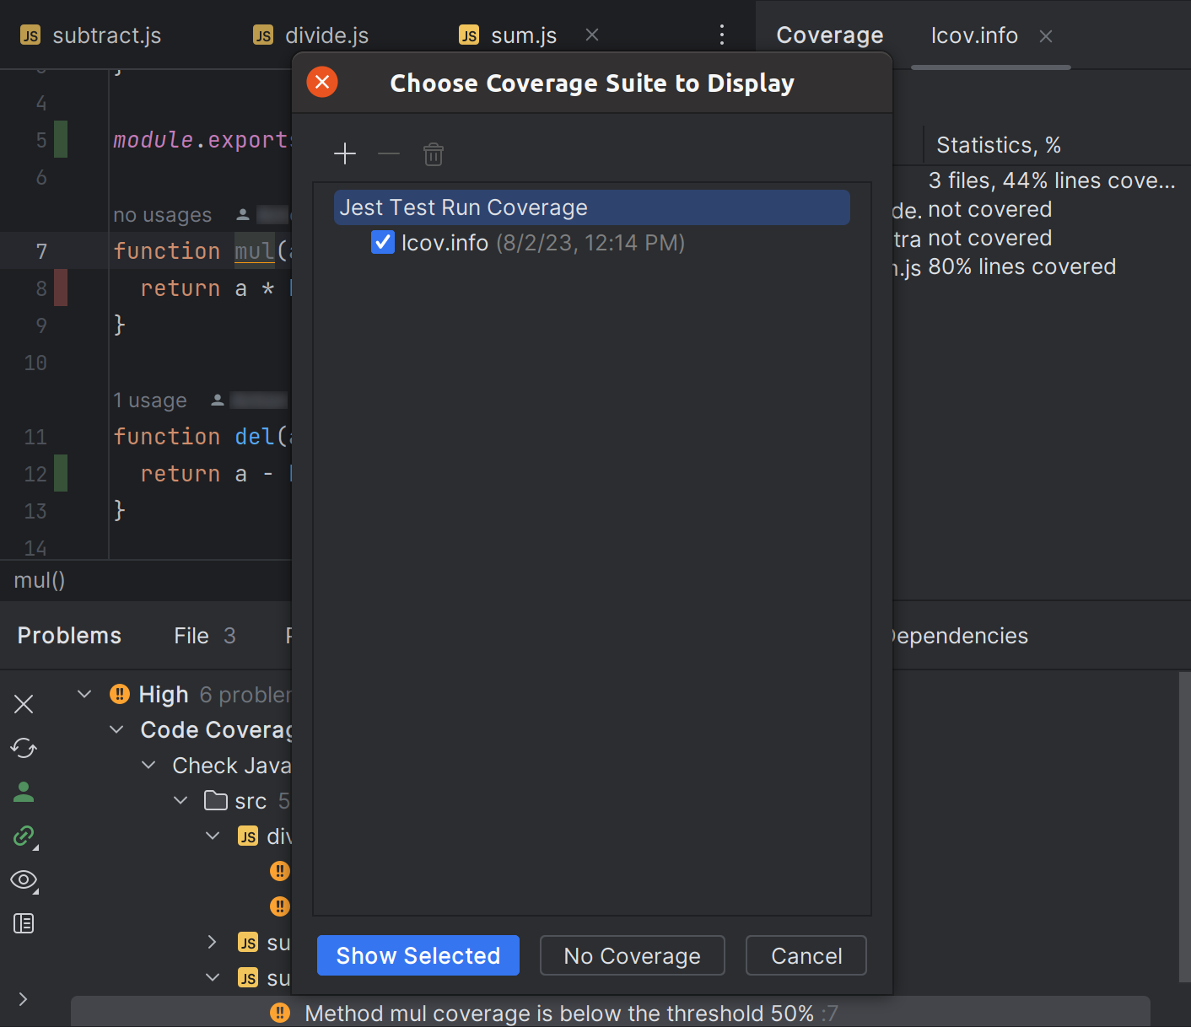Select the Jest Test Run Coverage row

pyautogui.click(x=590, y=207)
